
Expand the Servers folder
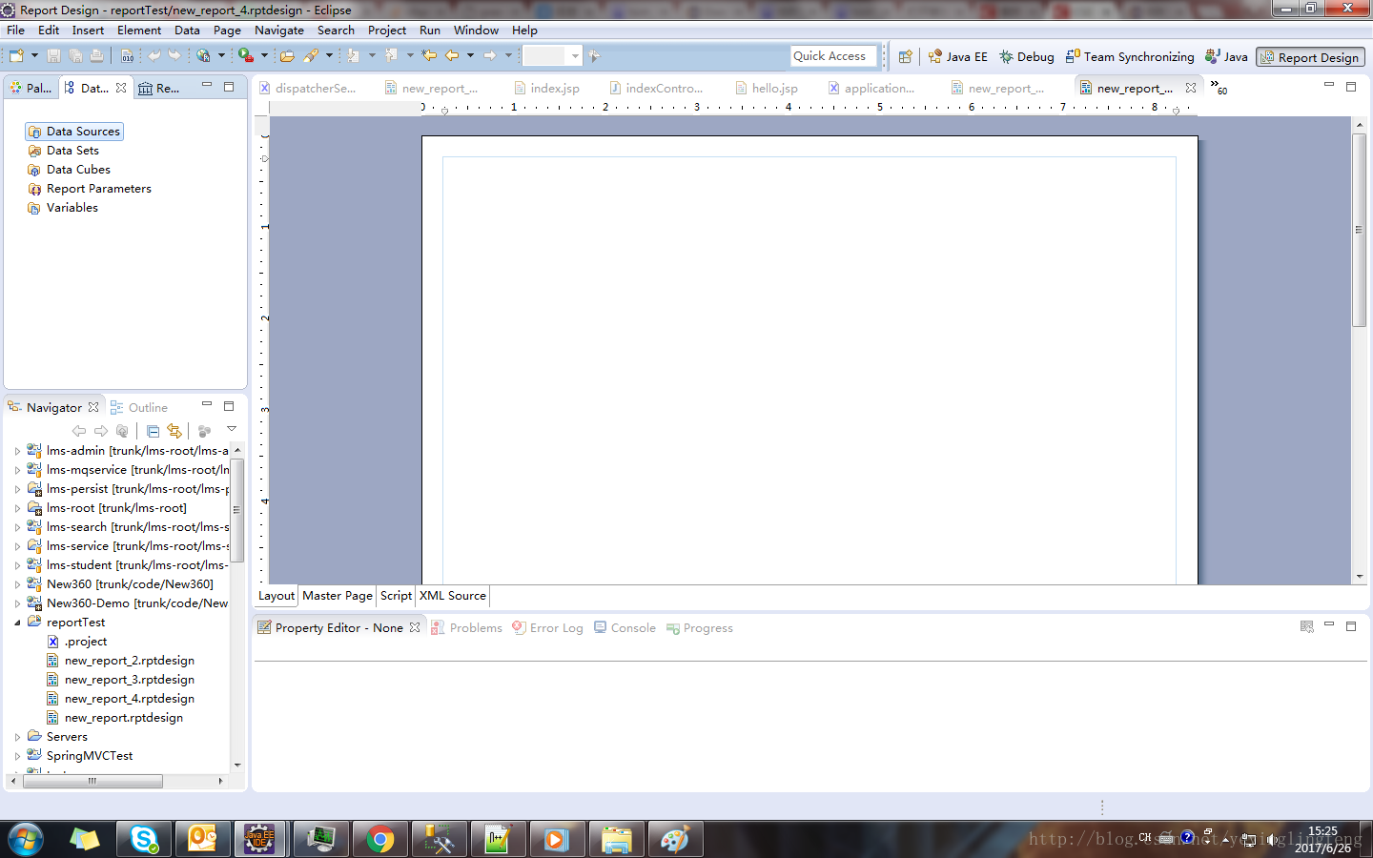(17, 737)
